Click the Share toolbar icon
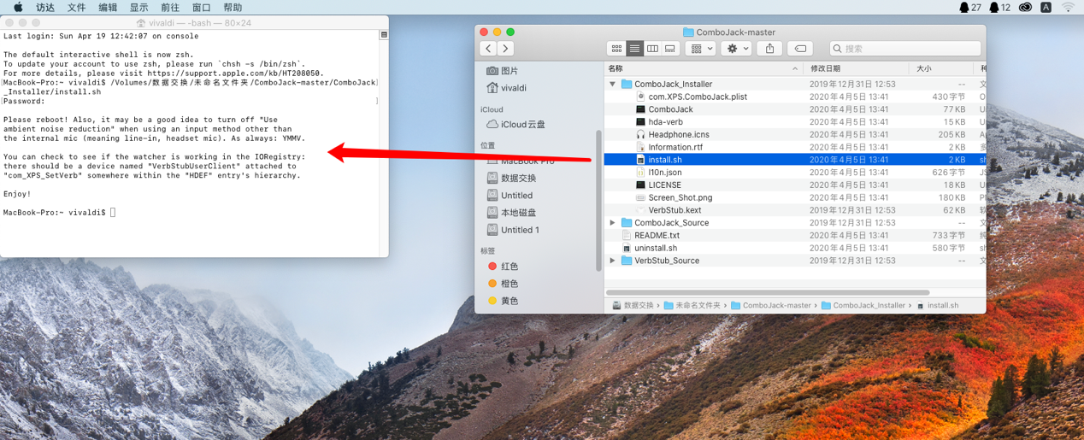Viewport: 1084px width, 440px height. click(770, 49)
